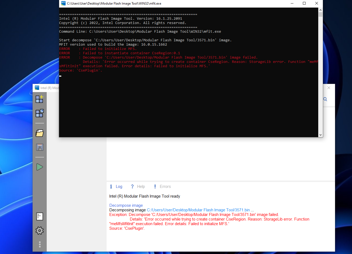
Task: Click the console scrollbar up arrow
Action: 320,10
